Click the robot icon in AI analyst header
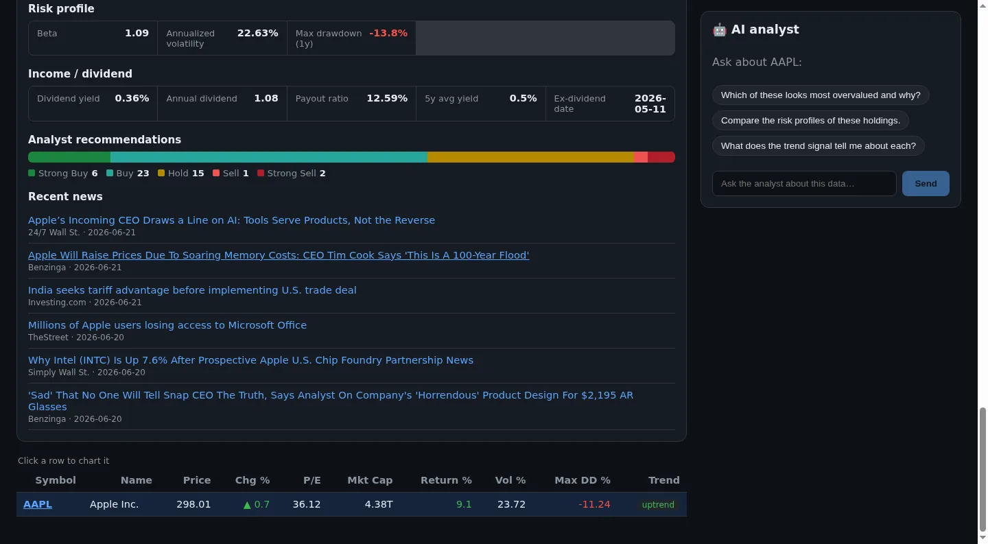 point(719,29)
